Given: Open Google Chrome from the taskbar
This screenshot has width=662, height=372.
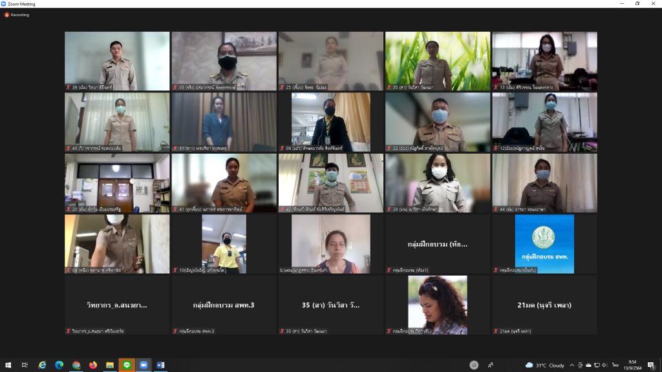Looking at the screenshot, I should pyautogui.click(x=76, y=365).
